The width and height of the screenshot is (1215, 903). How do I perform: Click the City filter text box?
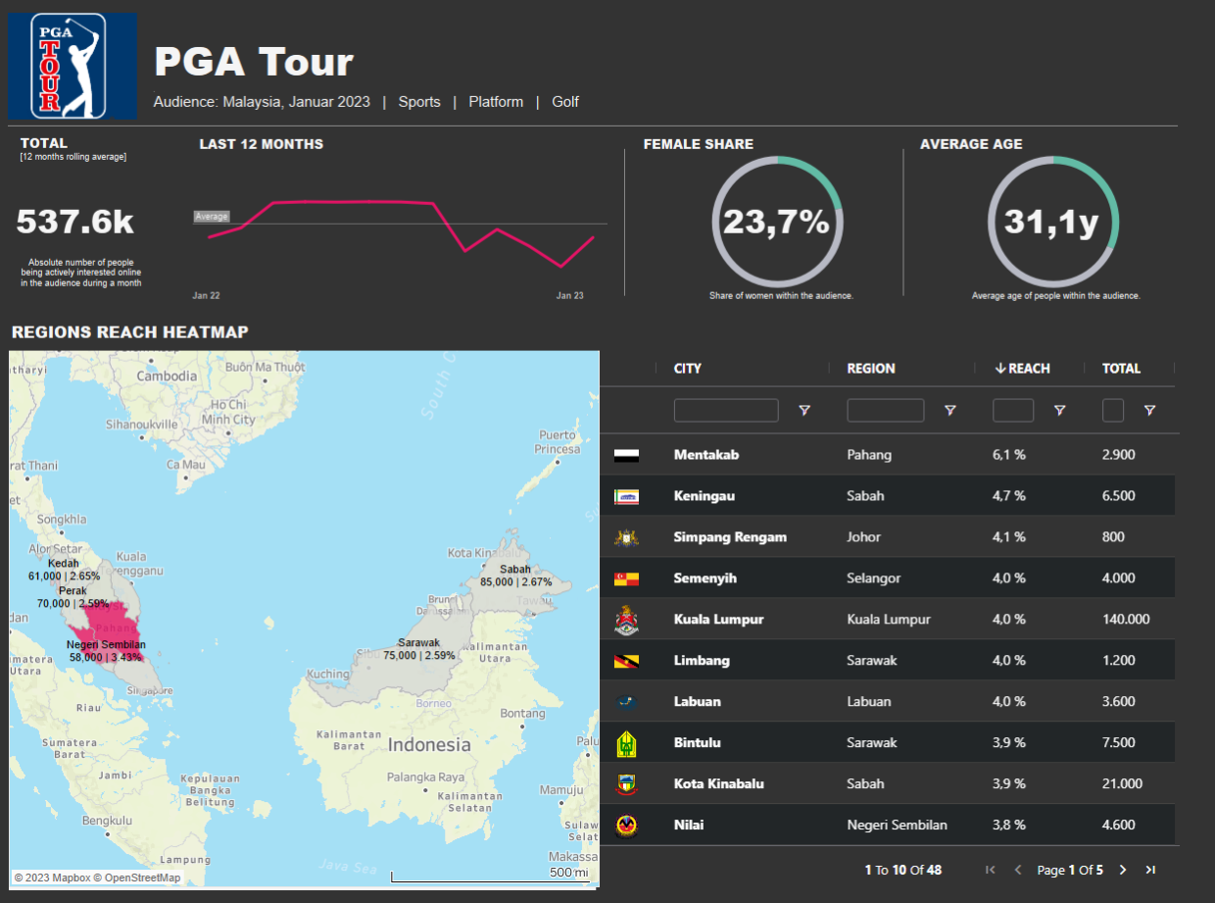[726, 411]
